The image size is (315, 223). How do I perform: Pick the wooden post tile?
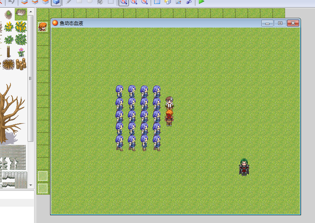click(9, 51)
